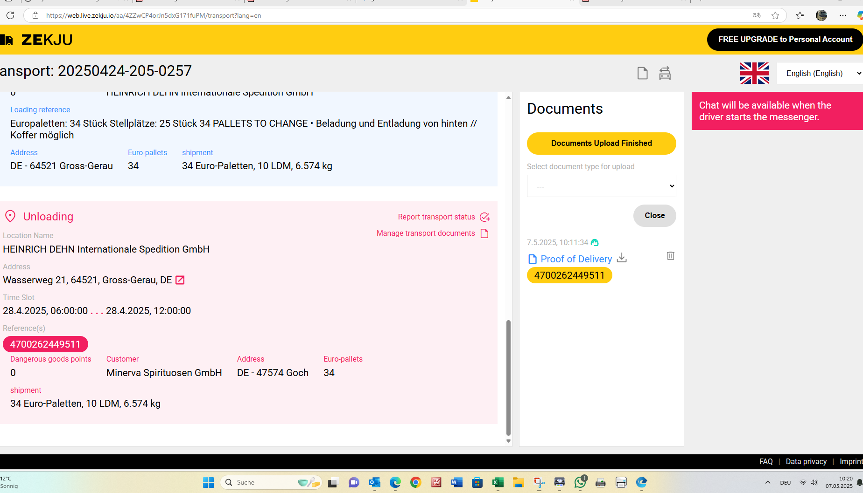The image size is (863, 493).
Task: Click the scroll up arrow of transport details
Action: pyautogui.click(x=508, y=97)
